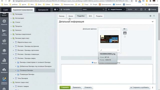Click the pencil edit icon under image

coord(101,50)
